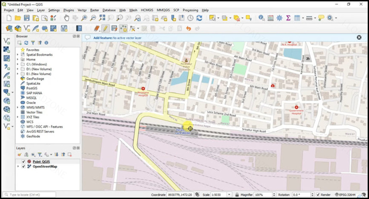This screenshot has width=369, height=199.
Task: Open the Plugins menu
Action: click(x=69, y=10)
